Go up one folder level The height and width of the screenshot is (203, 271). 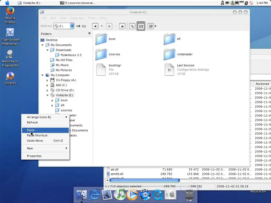[122, 26]
